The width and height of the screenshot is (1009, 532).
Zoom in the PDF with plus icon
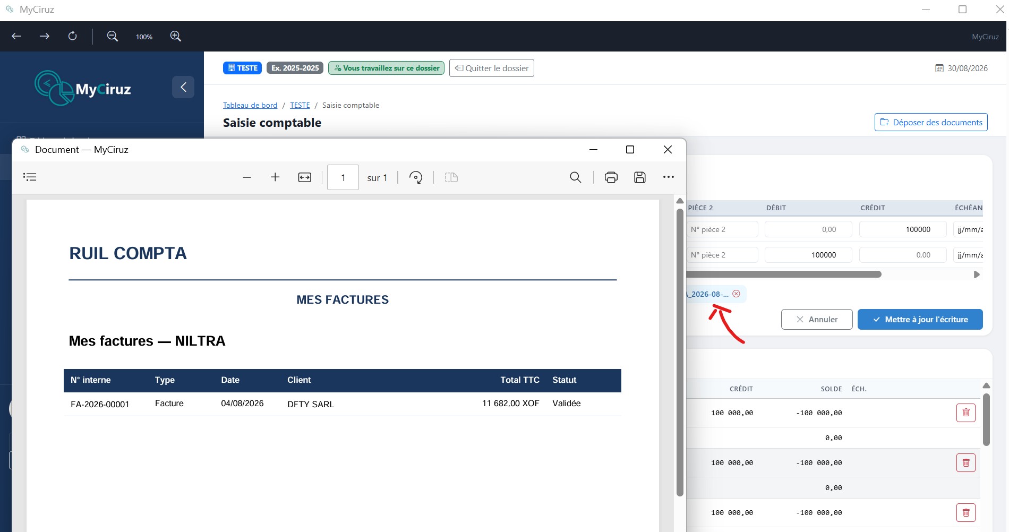coord(275,177)
